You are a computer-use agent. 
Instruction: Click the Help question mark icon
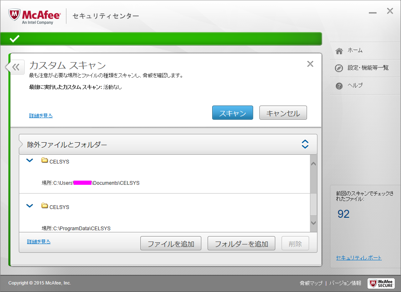[339, 86]
